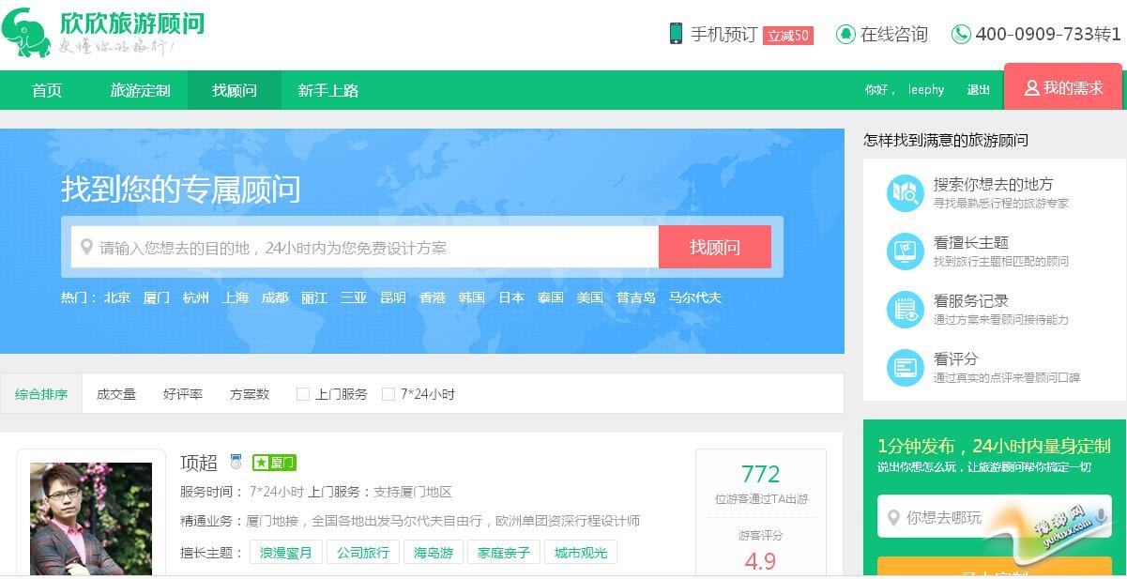Click the ratings guide icon

(x=905, y=367)
